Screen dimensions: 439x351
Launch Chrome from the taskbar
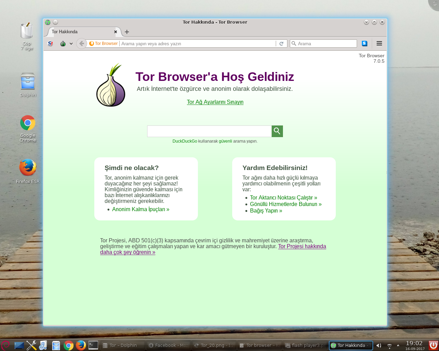tap(69, 346)
